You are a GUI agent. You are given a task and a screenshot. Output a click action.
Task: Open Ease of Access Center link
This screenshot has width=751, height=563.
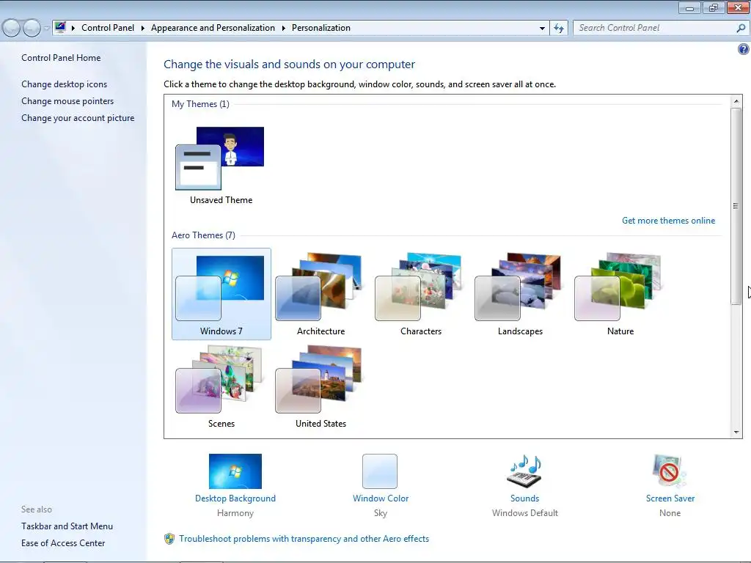(63, 543)
